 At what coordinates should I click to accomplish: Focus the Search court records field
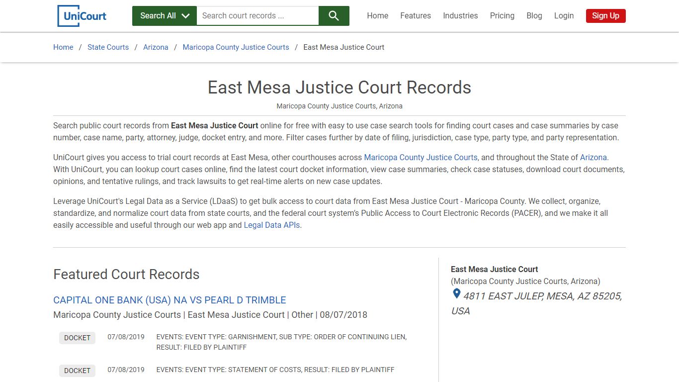257,16
